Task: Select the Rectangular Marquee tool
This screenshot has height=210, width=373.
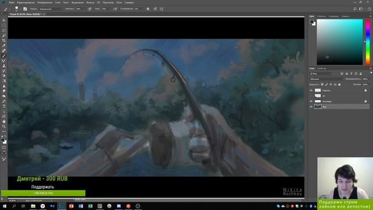Action: 4,26
